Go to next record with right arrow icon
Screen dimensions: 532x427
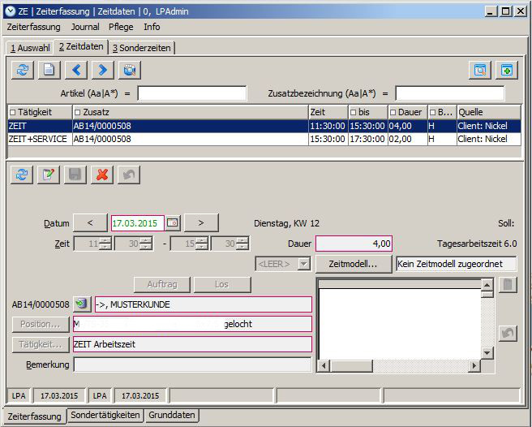(101, 70)
